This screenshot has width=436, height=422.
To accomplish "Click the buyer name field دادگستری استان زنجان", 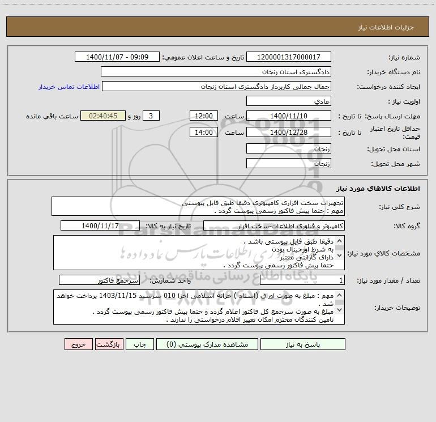I will pyautogui.click(x=216, y=71).
